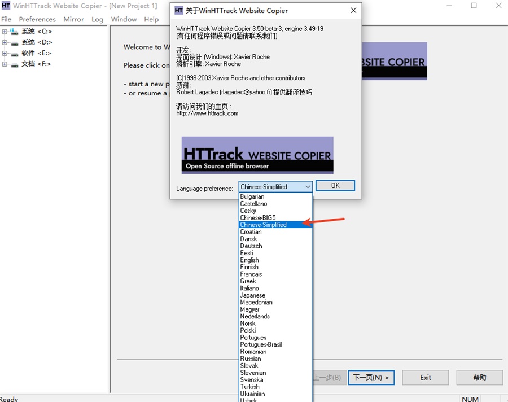Open the Log menu

[x=97, y=19]
